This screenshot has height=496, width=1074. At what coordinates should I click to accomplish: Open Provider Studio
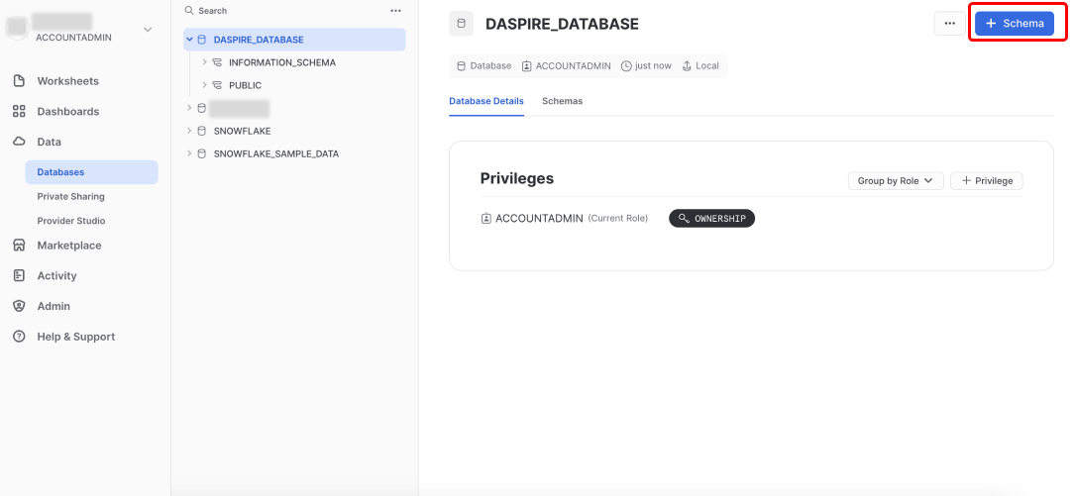coord(71,221)
